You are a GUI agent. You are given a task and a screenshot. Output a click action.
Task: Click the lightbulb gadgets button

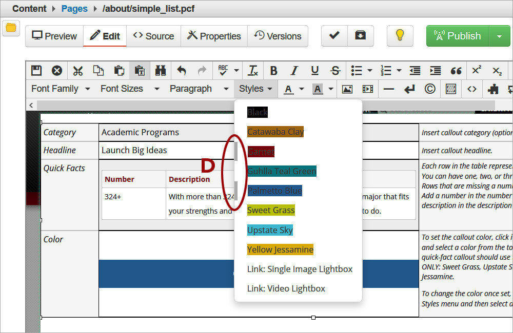[400, 36]
